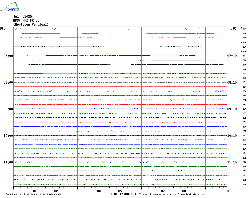
Task: Click the UTC header above the 07:10 labels
Action: click(x=233, y=28)
